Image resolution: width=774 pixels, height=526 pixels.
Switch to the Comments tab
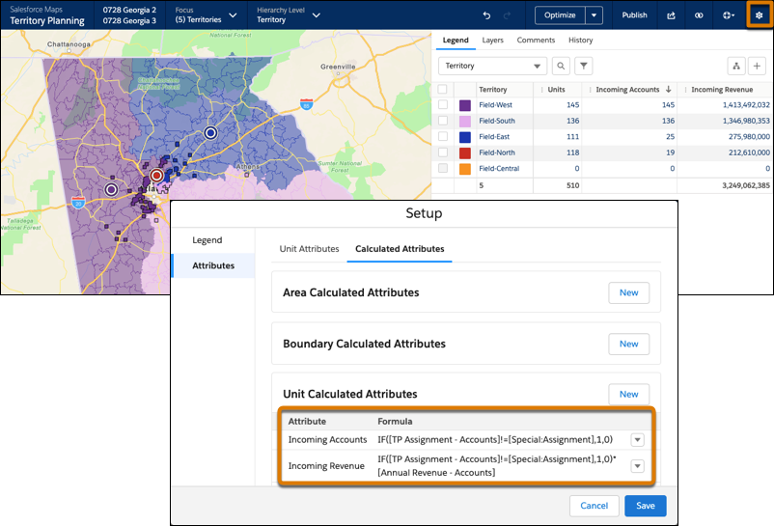[x=536, y=40]
